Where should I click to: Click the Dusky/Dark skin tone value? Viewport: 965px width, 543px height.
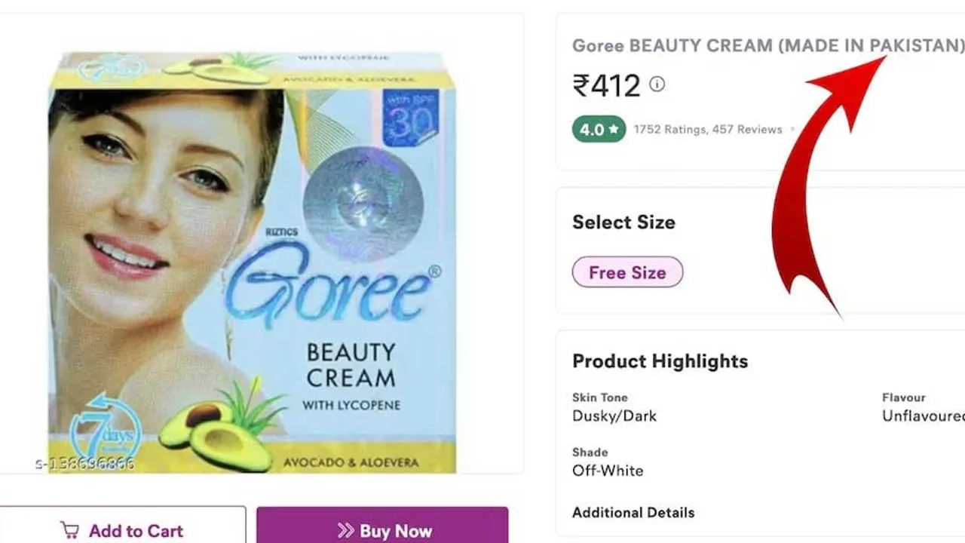614,416
